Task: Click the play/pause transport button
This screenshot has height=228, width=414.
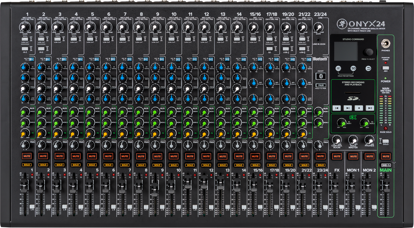Action: pos(370,108)
